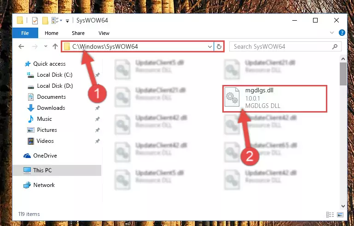Select Quick access in the navigation pane
Screen dimensions: 354x226
[x=49, y=64]
